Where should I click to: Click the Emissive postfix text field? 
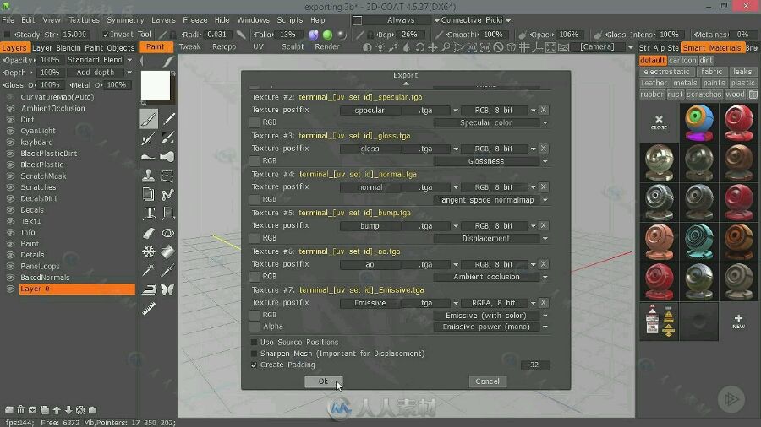point(370,303)
